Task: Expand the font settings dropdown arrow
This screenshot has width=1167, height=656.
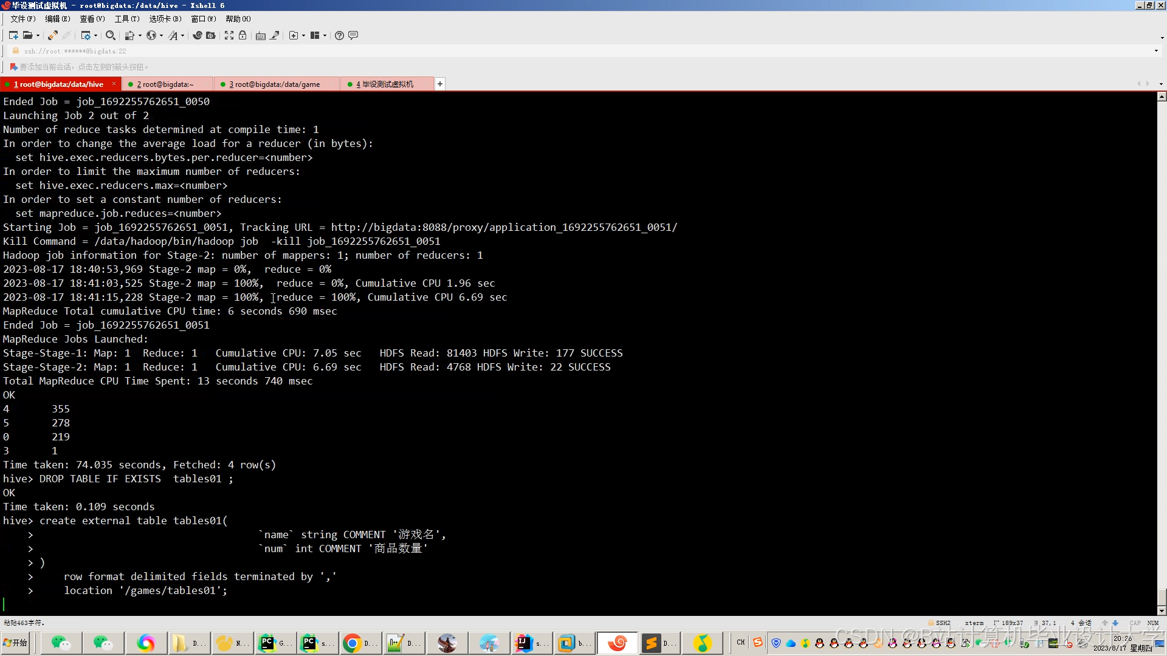Action: 182,36
